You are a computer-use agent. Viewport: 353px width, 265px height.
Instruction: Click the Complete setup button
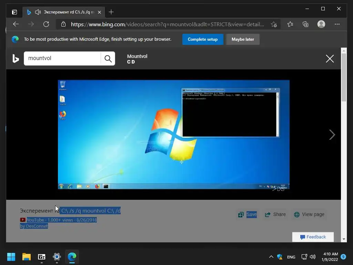[203, 39]
